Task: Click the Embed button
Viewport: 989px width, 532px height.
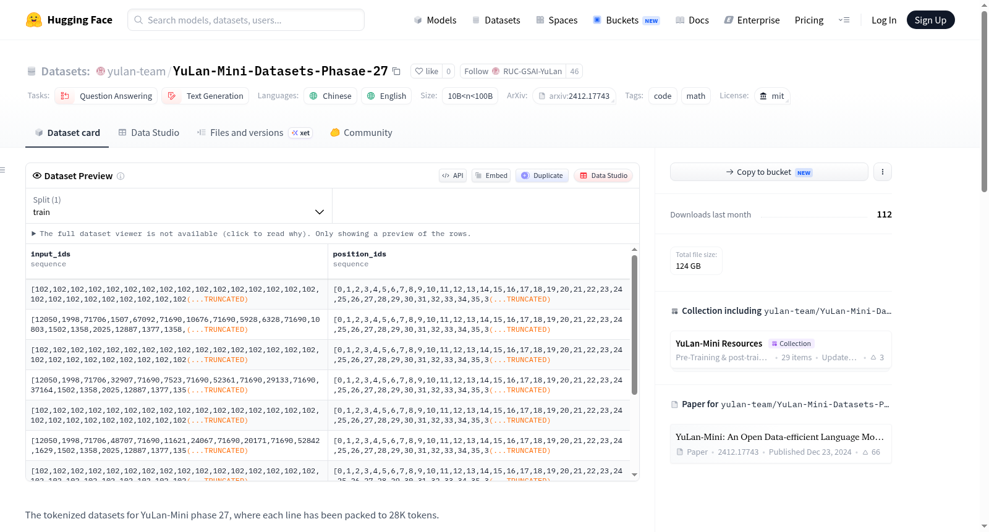Action: coord(491,175)
